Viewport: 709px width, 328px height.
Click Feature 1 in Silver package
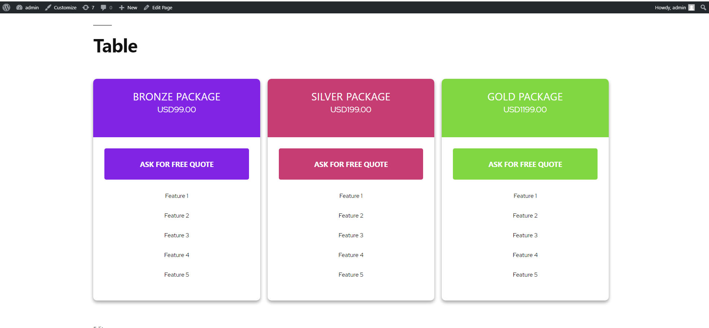(x=351, y=196)
